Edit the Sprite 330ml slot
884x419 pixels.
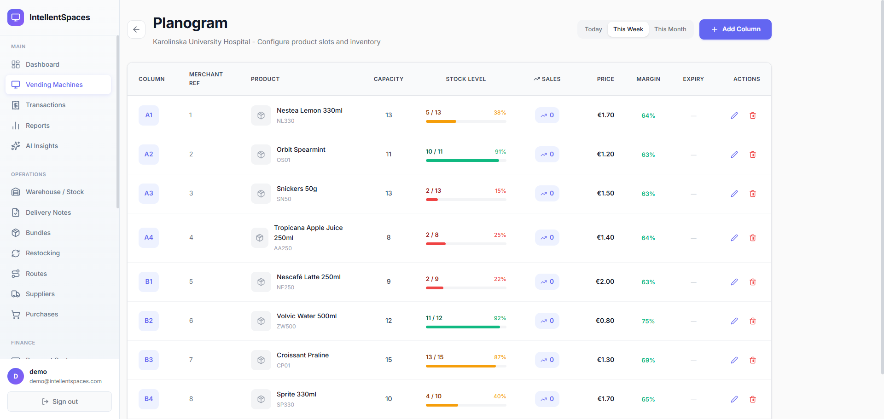coord(734,399)
